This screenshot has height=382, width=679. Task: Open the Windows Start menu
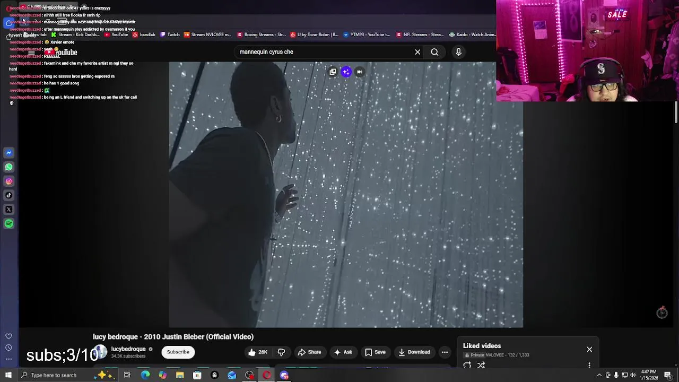8,375
